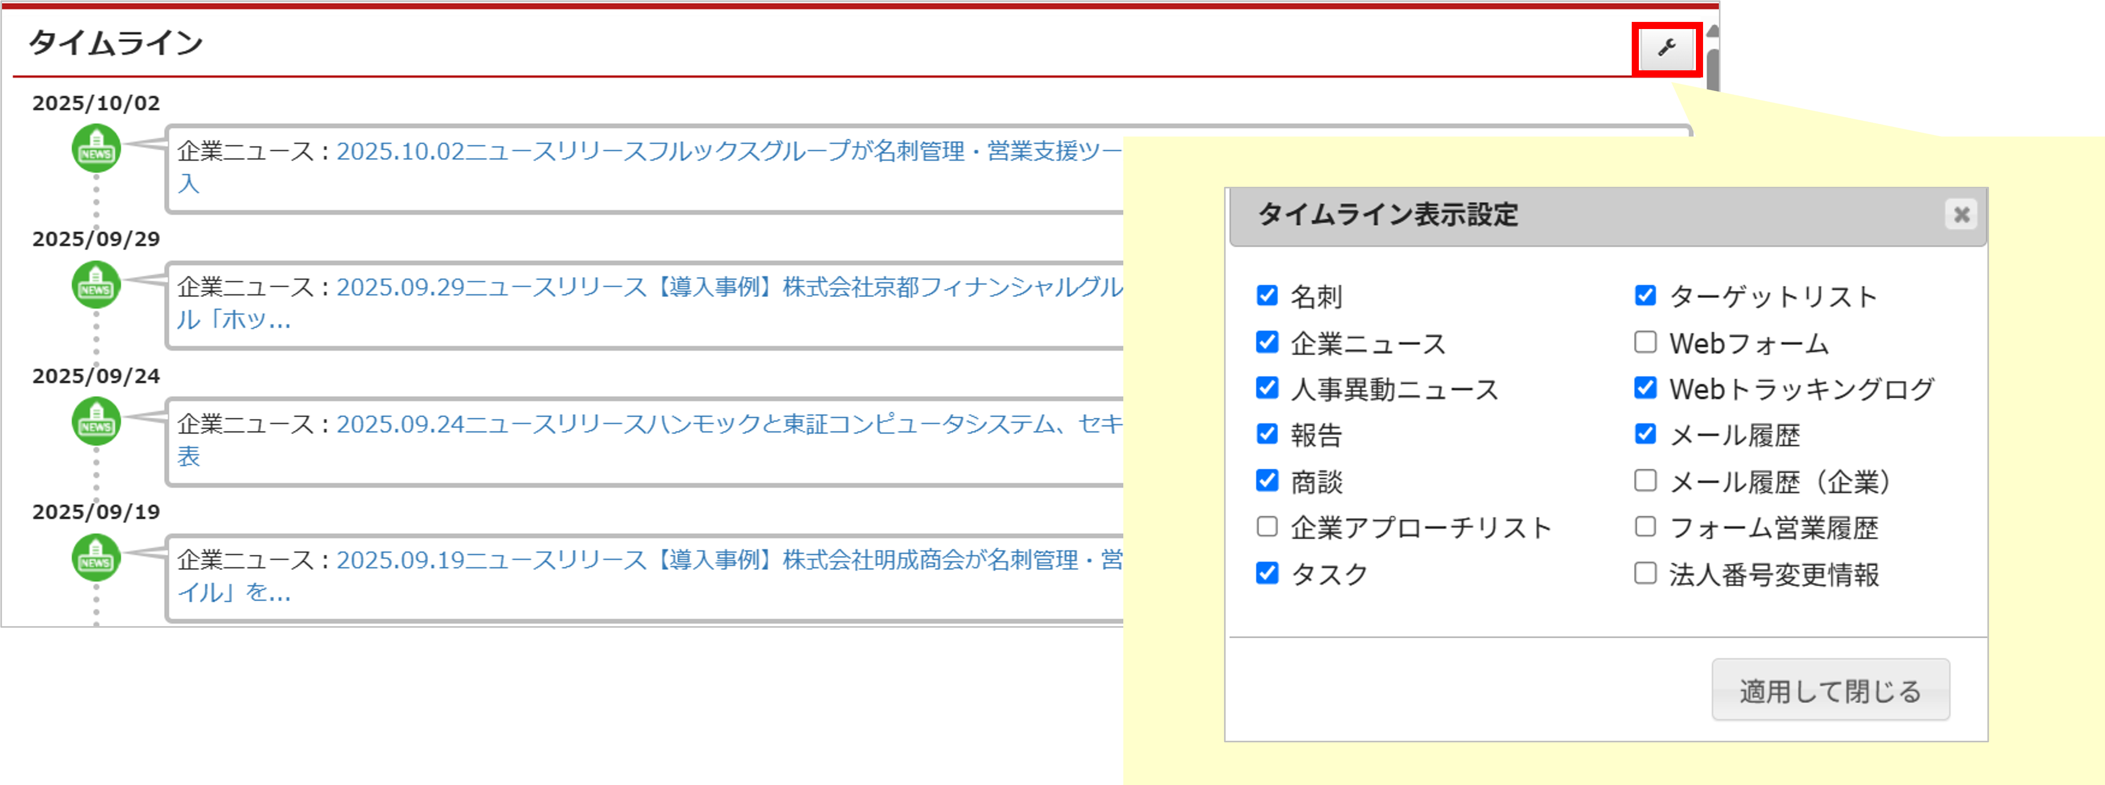
Task: Click the news icon for 2025/10/02
Action: (96, 149)
